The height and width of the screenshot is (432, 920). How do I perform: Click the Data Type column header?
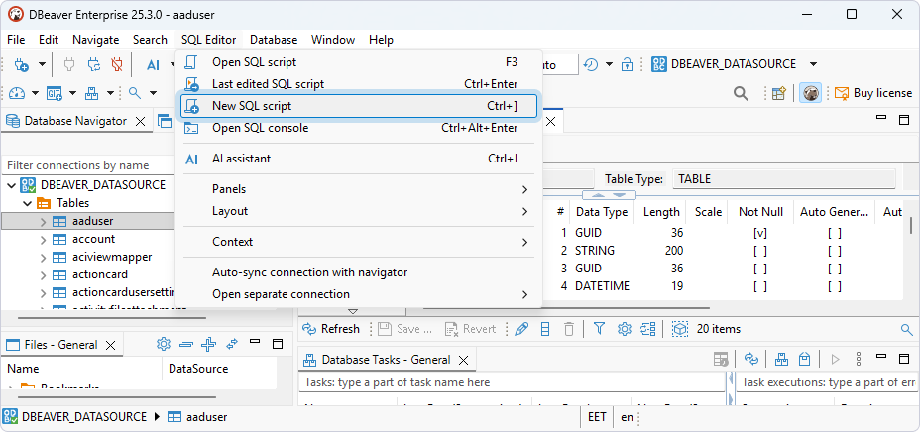(x=602, y=212)
